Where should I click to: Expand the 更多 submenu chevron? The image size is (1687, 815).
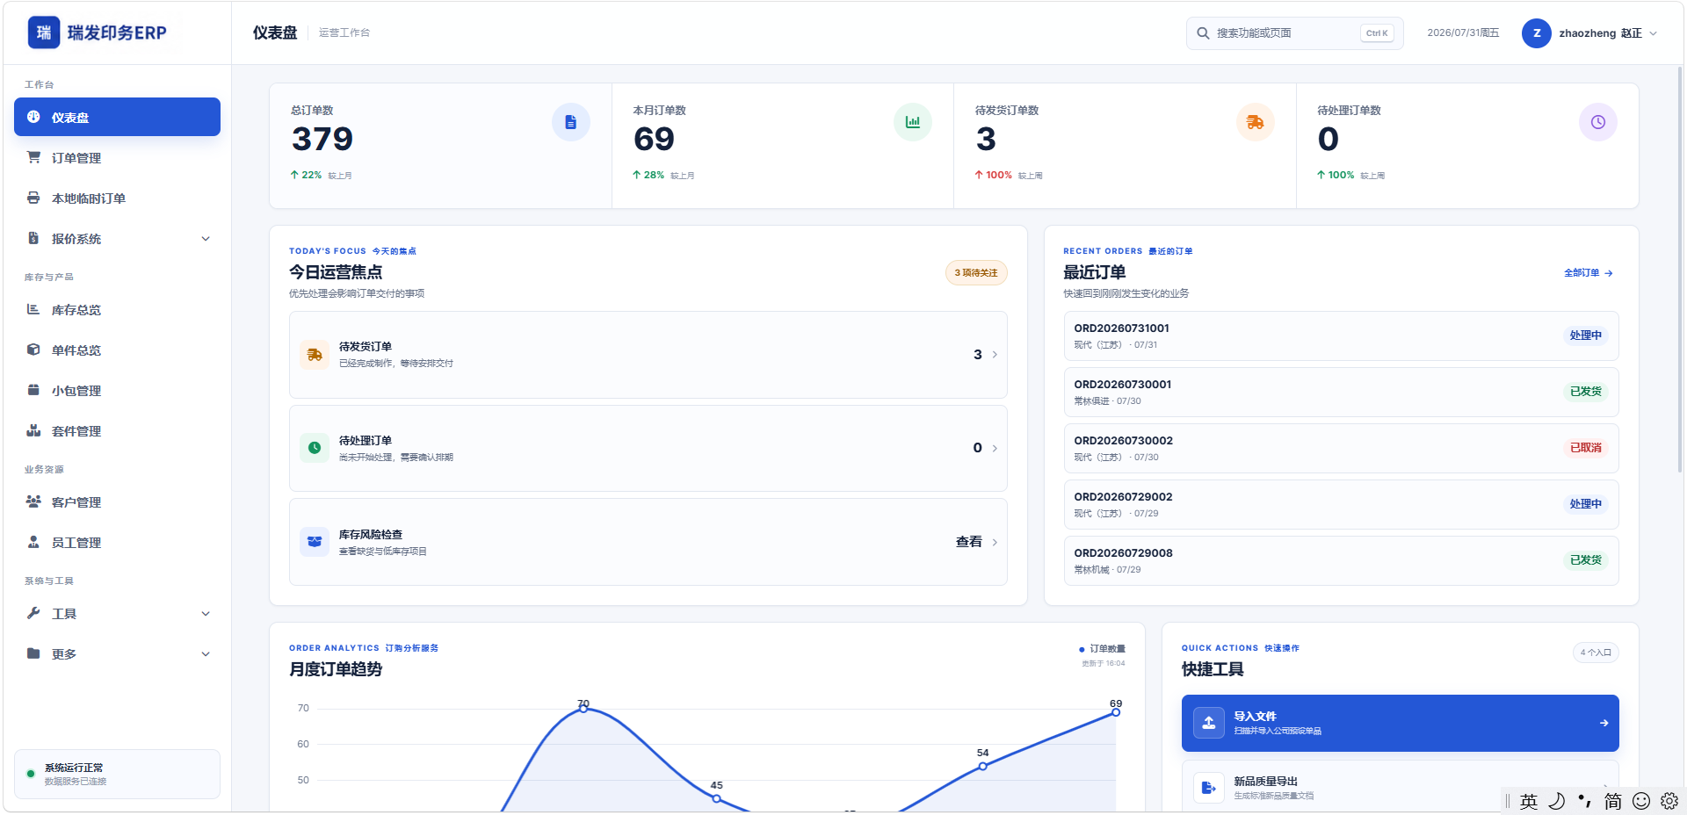[206, 654]
